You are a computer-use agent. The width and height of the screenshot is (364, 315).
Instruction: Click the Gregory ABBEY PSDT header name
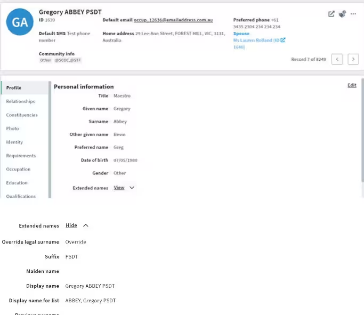(x=70, y=12)
